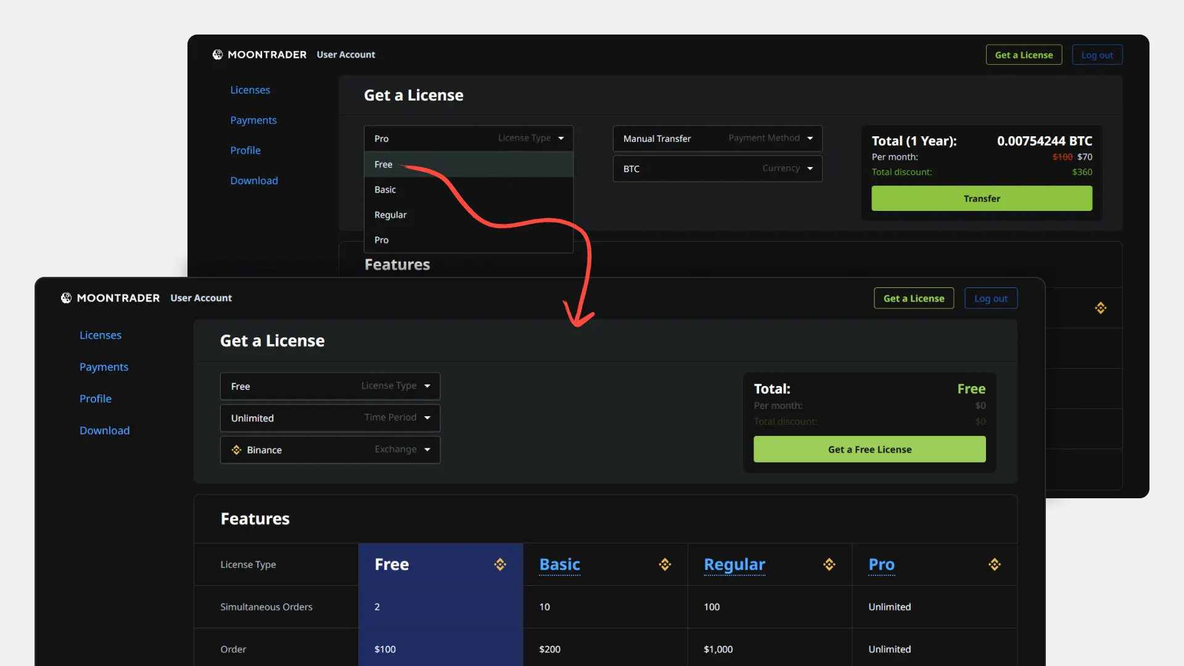Click Binance icon in Regular column header
1184x666 pixels.
coord(829,564)
